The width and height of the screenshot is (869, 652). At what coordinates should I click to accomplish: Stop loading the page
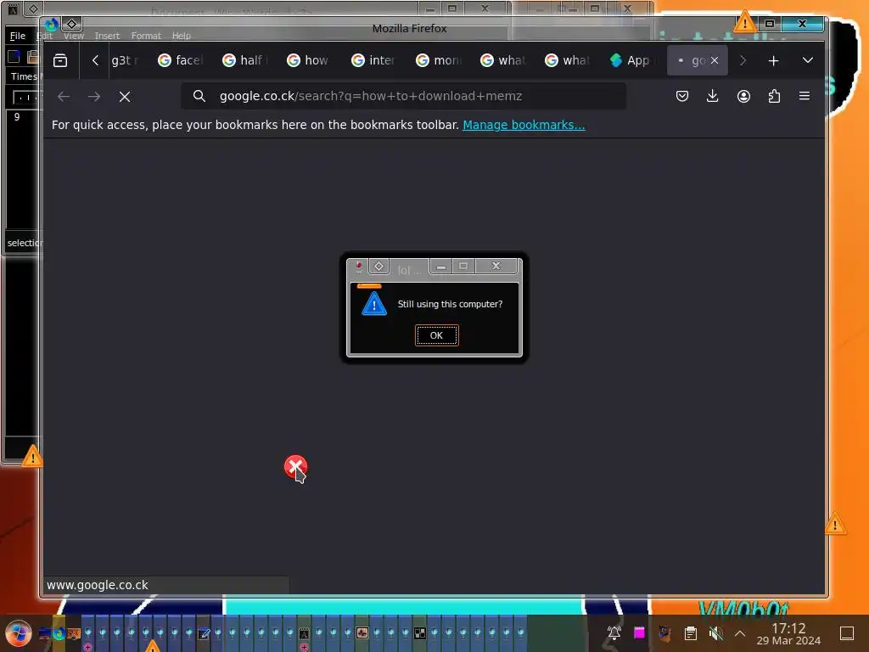[125, 97]
